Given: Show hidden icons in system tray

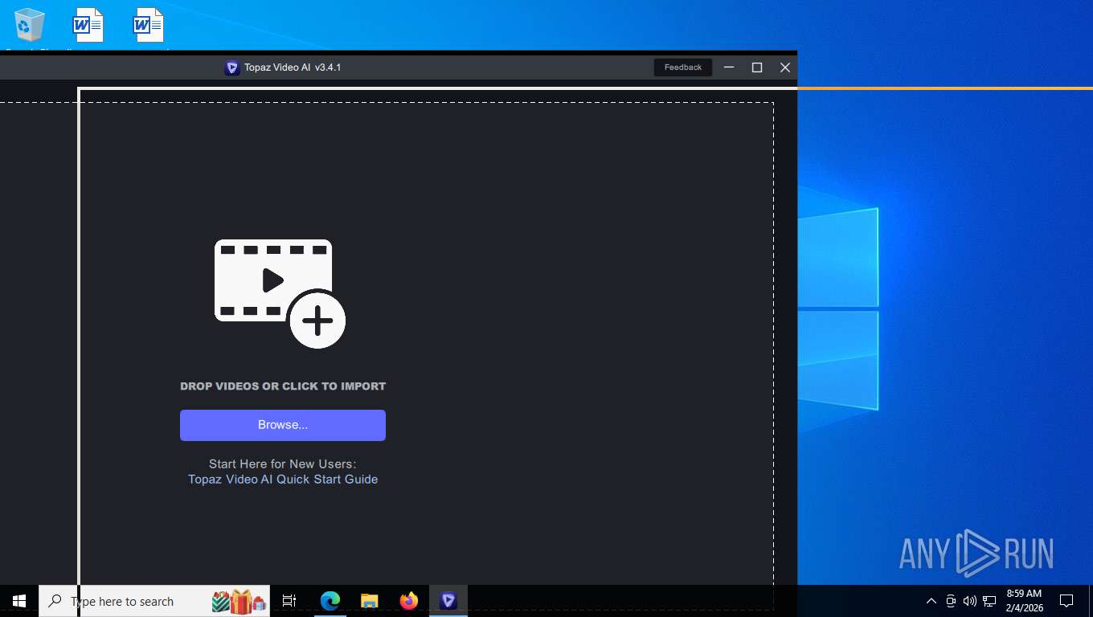Looking at the screenshot, I should tap(931, 601).
